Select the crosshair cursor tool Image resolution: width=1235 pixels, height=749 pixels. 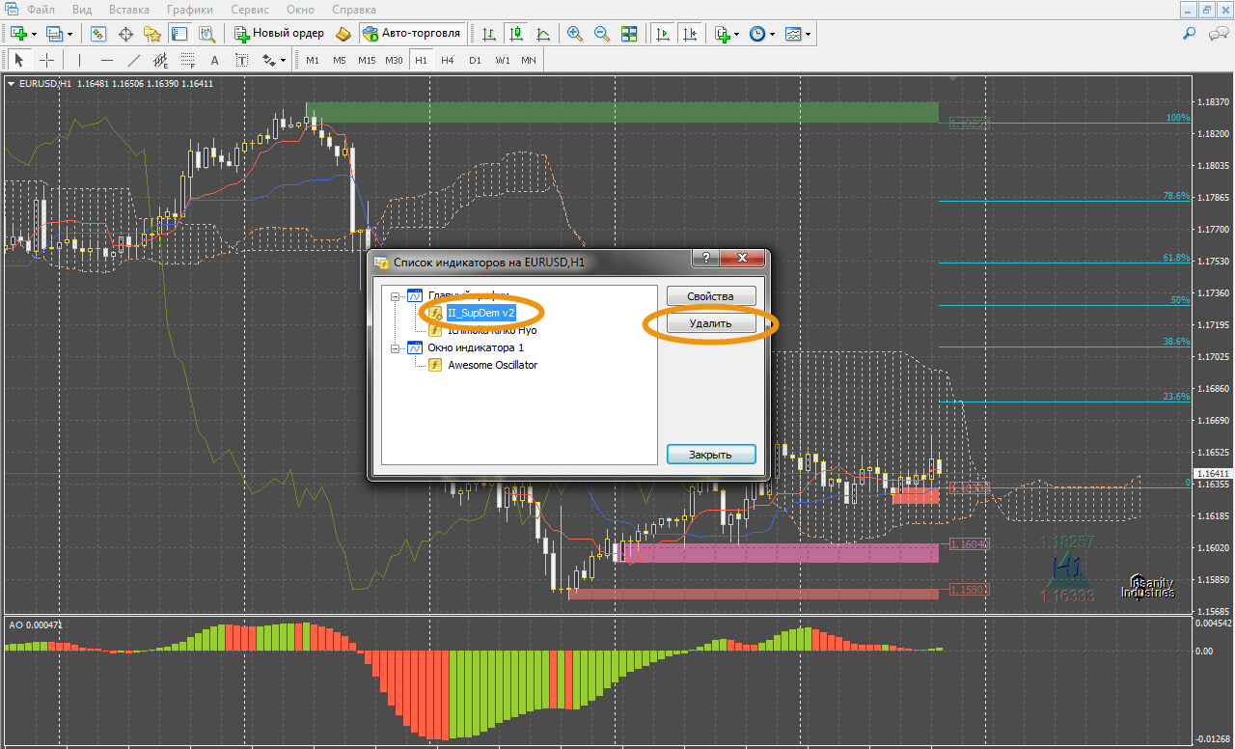click(x=46, y=60)
